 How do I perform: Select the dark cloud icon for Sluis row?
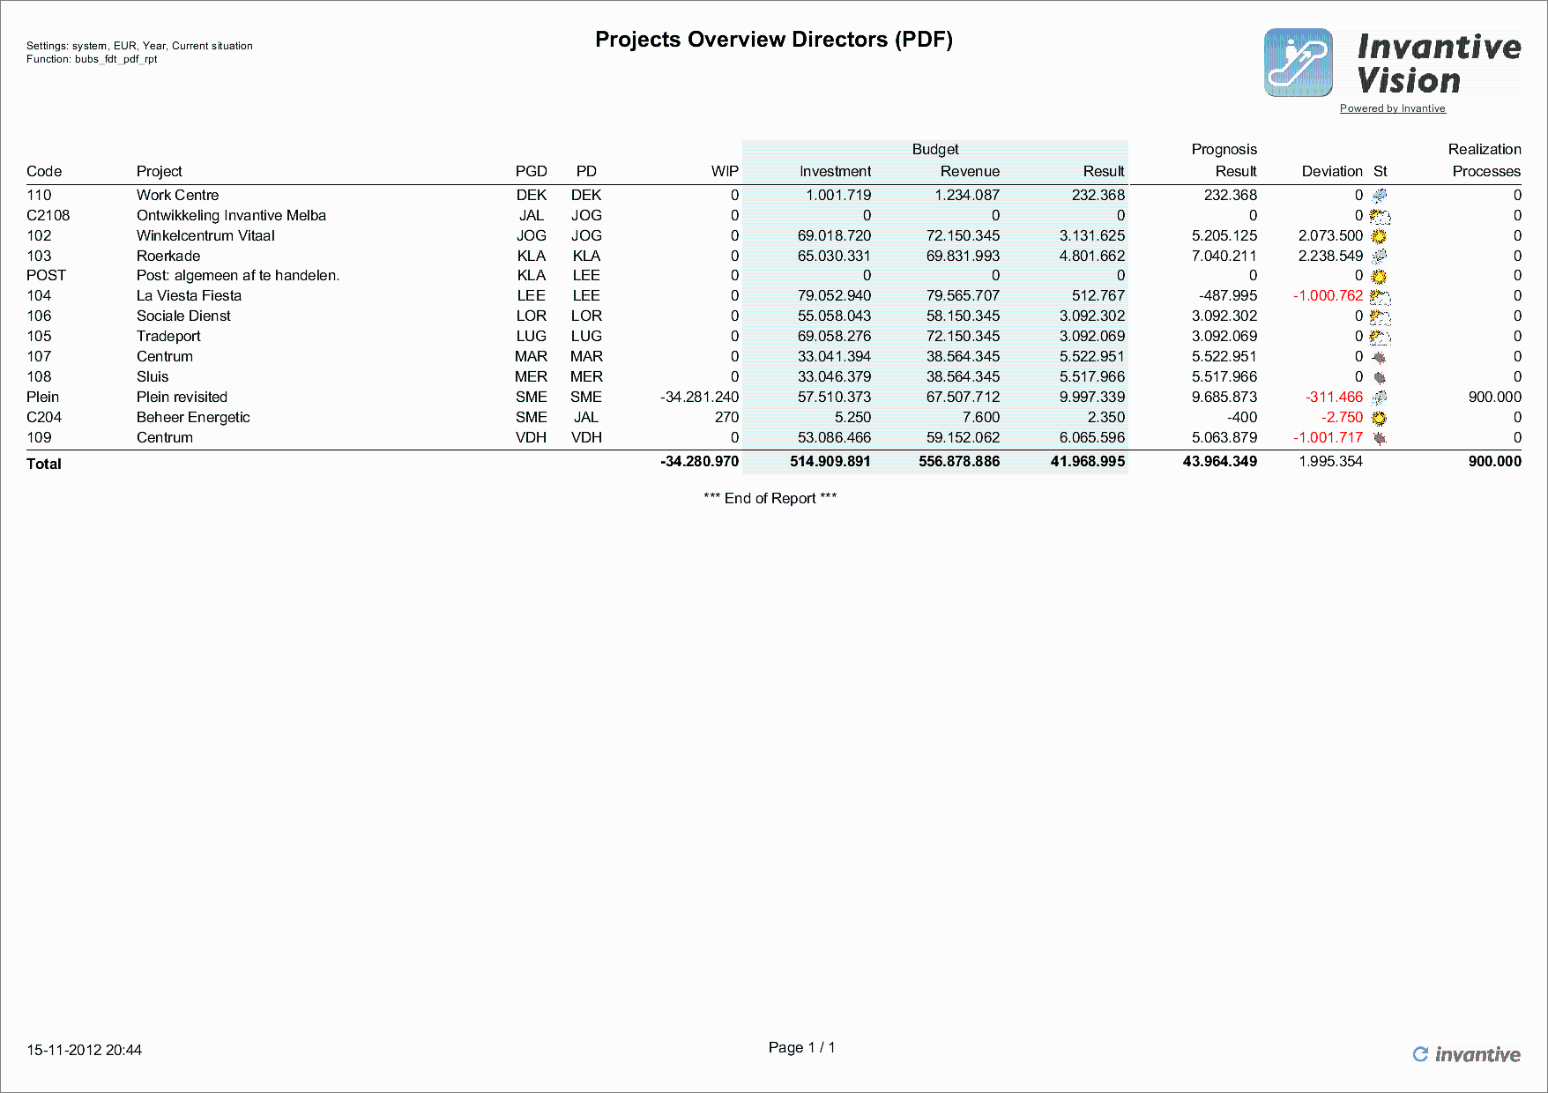click(1380, 376)
